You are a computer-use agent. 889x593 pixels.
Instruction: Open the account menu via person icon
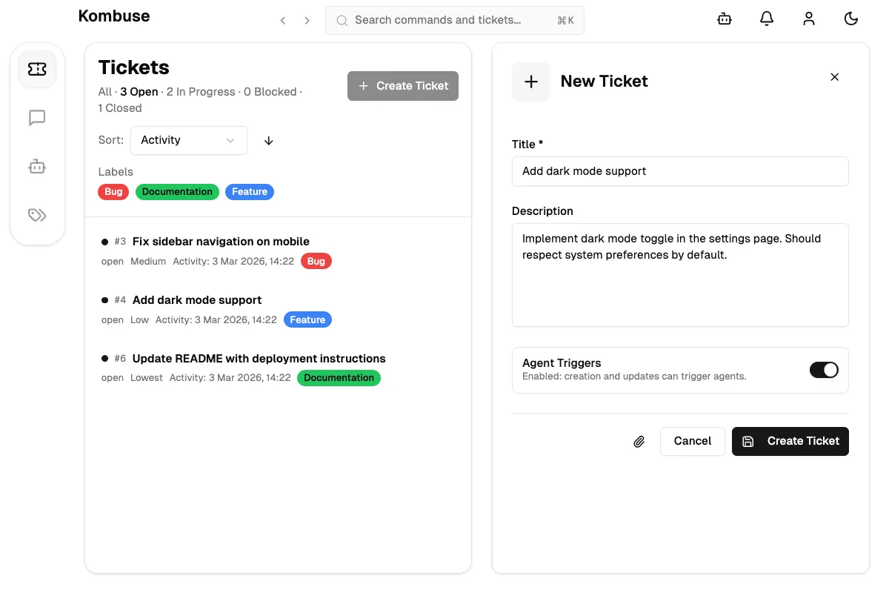point(809,19)
